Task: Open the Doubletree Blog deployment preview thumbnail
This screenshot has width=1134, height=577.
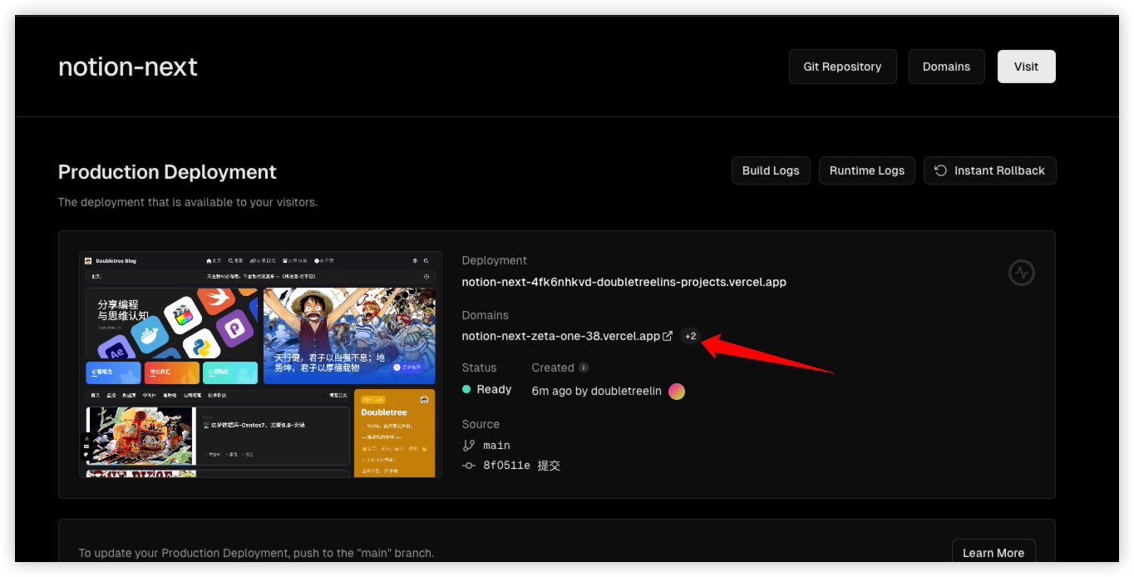Action: tap(260, 364)
